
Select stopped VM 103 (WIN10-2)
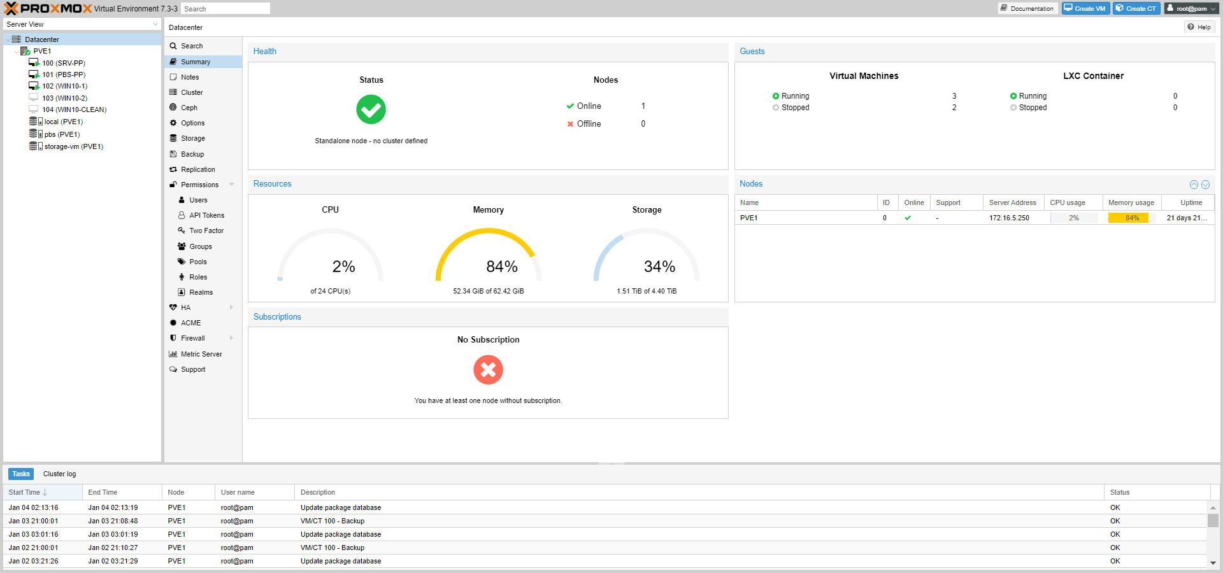64,98
